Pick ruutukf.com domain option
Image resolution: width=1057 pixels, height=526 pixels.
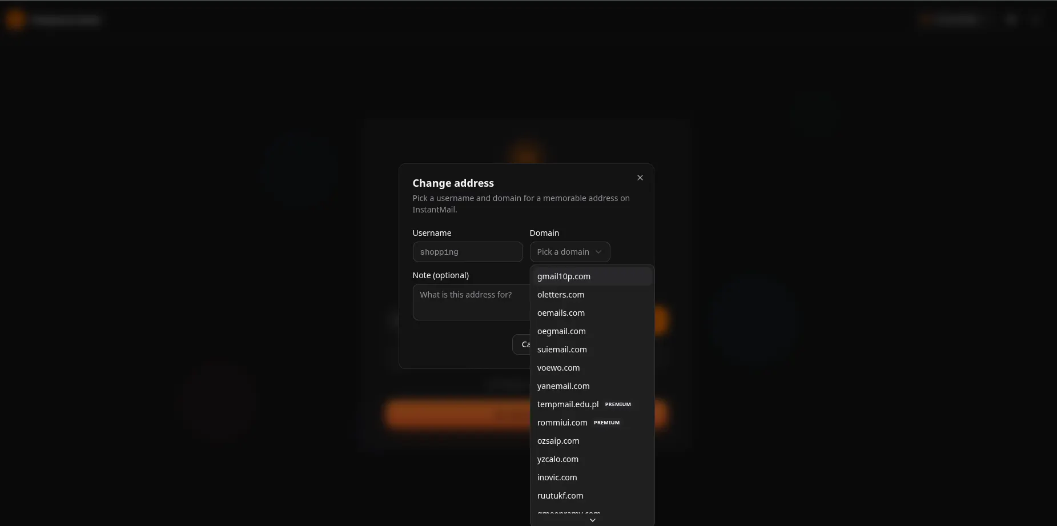(592, 496)
